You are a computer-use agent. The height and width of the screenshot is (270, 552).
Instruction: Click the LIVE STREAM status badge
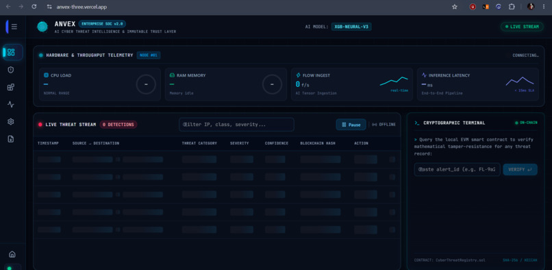click(x=522, y=27)
